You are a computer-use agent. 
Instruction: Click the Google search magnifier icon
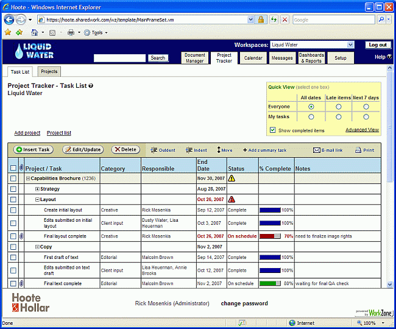pos(381,19)
